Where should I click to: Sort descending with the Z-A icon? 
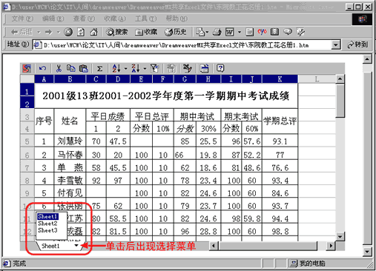click(136, 68)
